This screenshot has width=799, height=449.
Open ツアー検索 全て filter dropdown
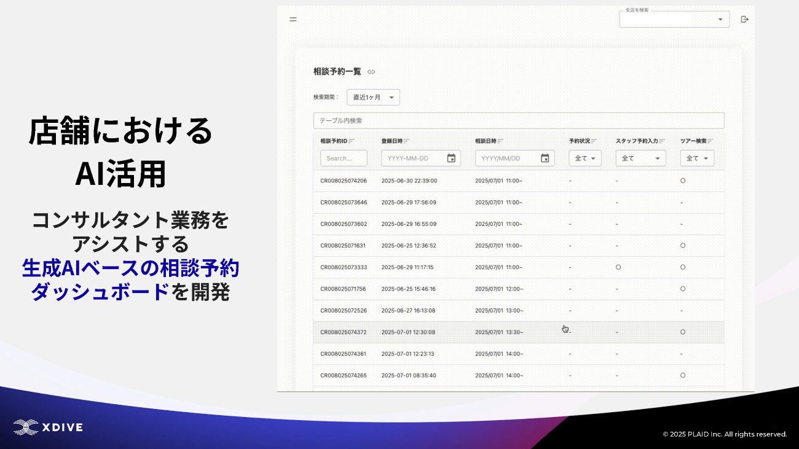(697, 158)
